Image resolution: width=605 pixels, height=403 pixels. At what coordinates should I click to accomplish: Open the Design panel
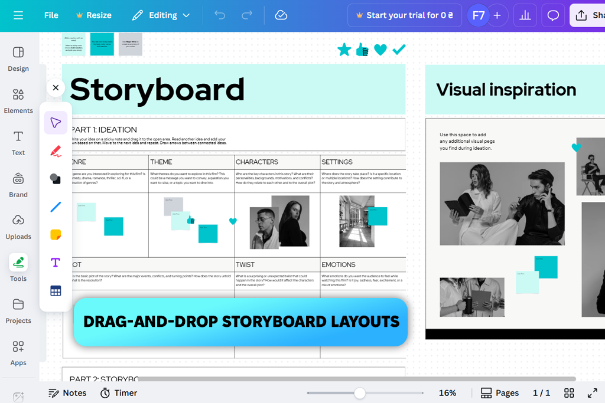[18, 59]
